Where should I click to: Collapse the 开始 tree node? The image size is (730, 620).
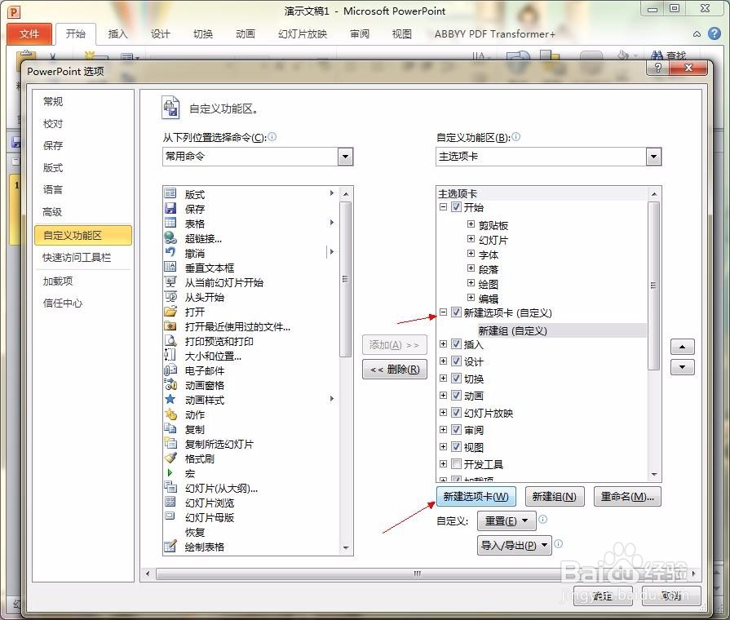pyautogui.click(x=443, y=207)
